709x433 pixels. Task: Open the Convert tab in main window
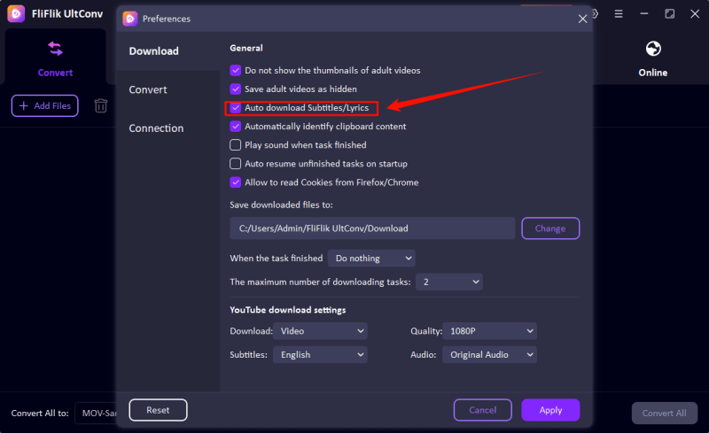(55, 58)
